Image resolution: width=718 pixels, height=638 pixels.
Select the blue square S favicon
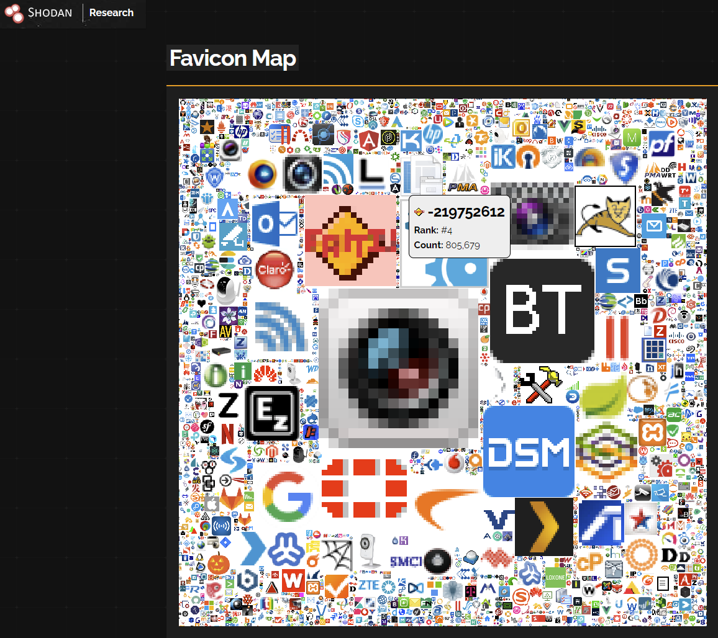click(x=618, y=270)
